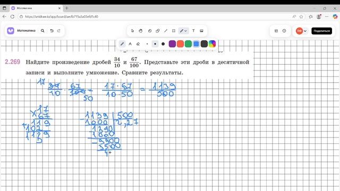Expand the pen tool options chevron

tap(186, 31)
